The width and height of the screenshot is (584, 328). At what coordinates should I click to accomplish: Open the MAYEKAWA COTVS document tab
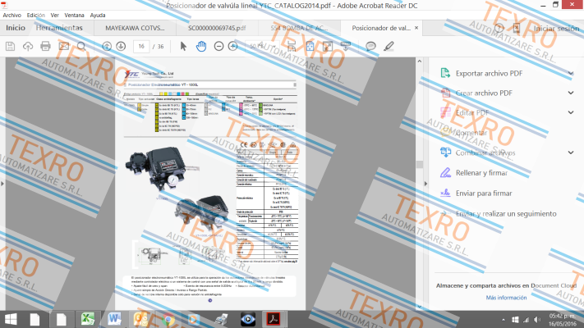click(135, 28)
